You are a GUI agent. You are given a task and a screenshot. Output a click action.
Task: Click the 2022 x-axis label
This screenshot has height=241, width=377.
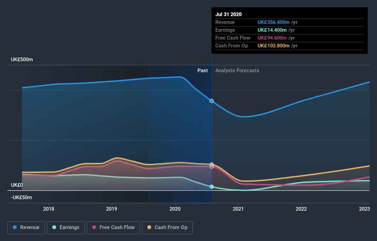301,209
